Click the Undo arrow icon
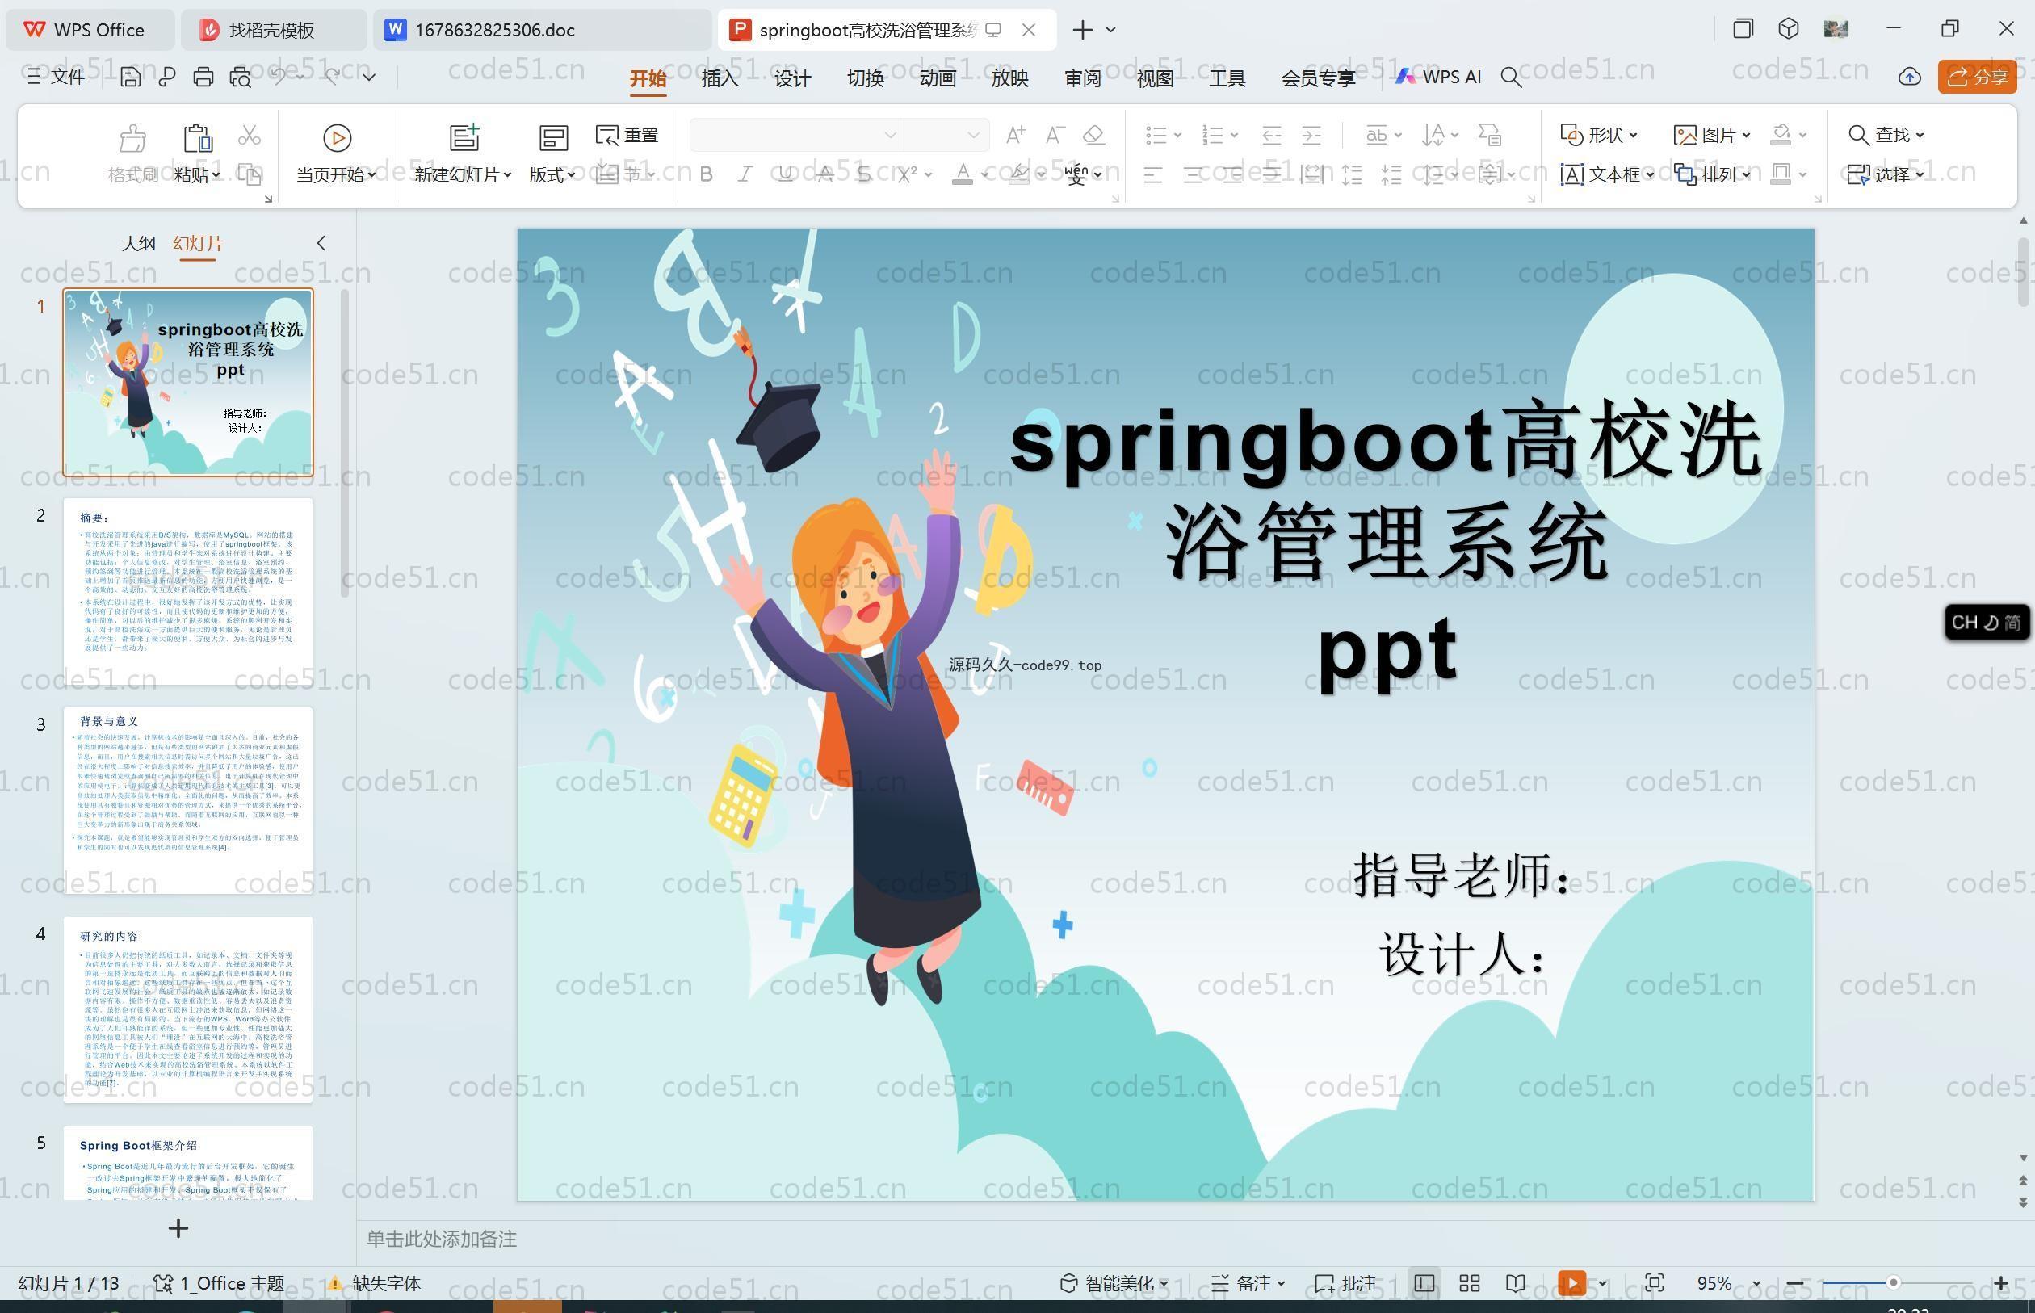The width and height of the screenshot is (2035, 1313). (278, 77)
